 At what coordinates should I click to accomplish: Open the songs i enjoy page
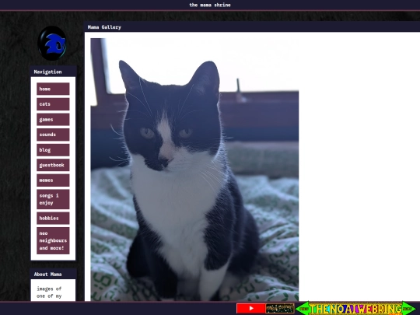[53, 199]
